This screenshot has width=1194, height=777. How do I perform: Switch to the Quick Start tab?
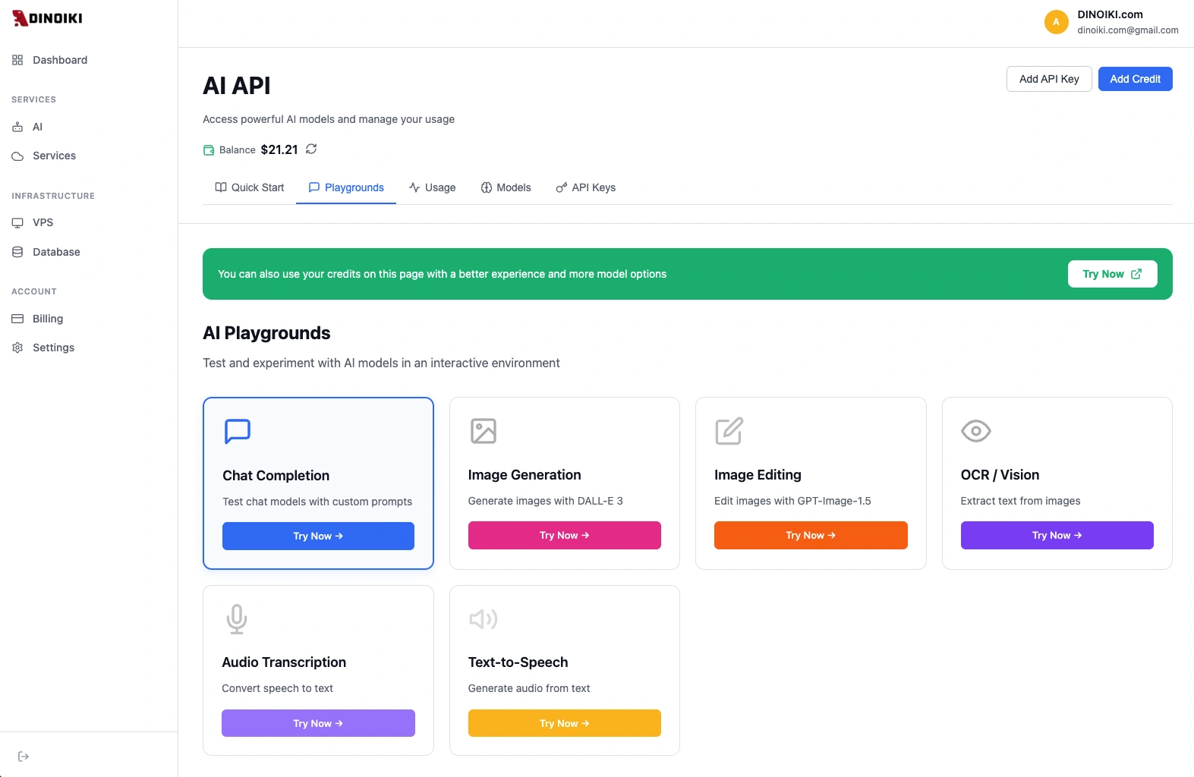pos(250,187)
